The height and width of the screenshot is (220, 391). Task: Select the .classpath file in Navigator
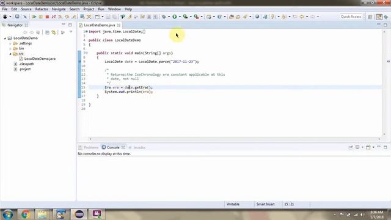click(x=26, y=64)
